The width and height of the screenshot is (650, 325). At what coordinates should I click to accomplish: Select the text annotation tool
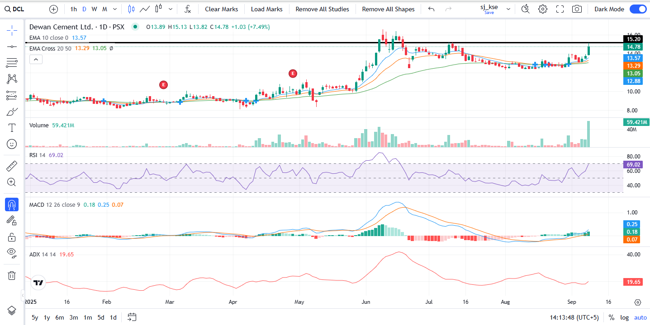12,128
